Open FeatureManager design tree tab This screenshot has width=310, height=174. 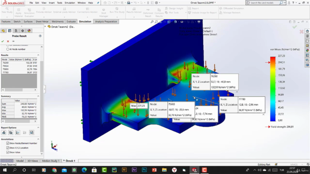click(x=3, y=31)
